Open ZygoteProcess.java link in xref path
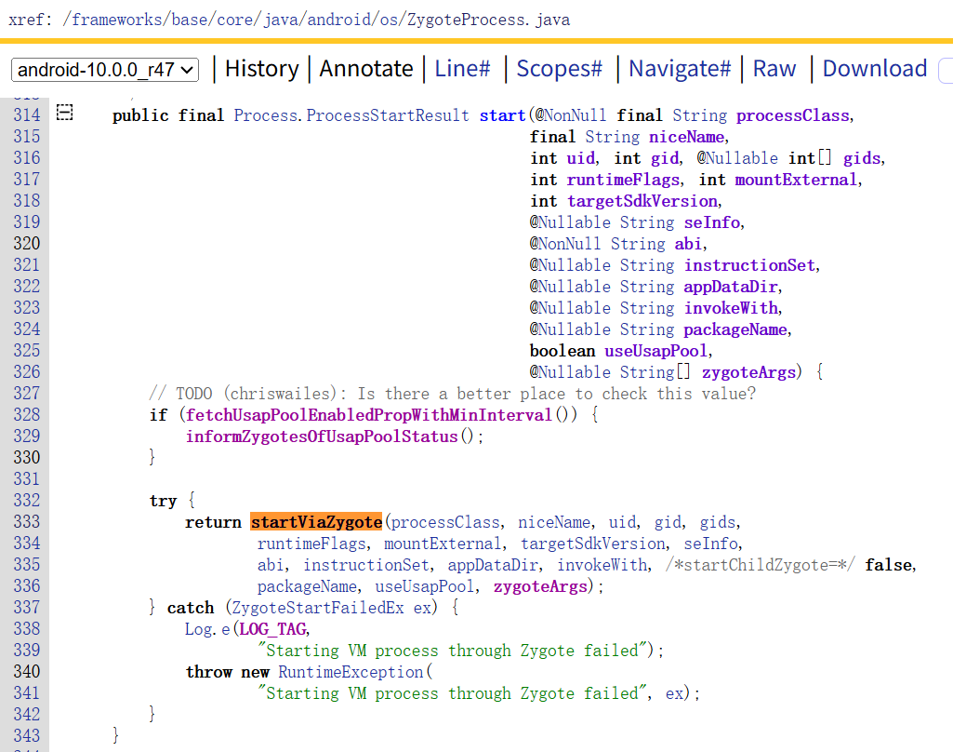 coord(489,20)
